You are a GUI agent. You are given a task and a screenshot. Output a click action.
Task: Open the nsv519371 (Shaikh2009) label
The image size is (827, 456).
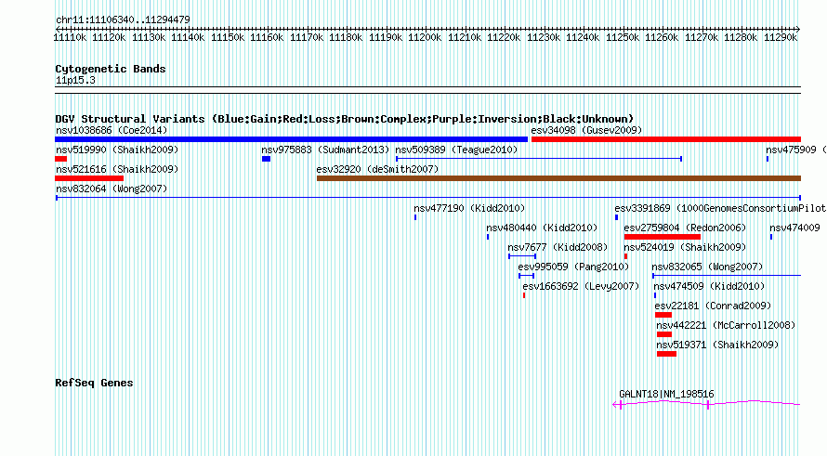coord(717,345)
